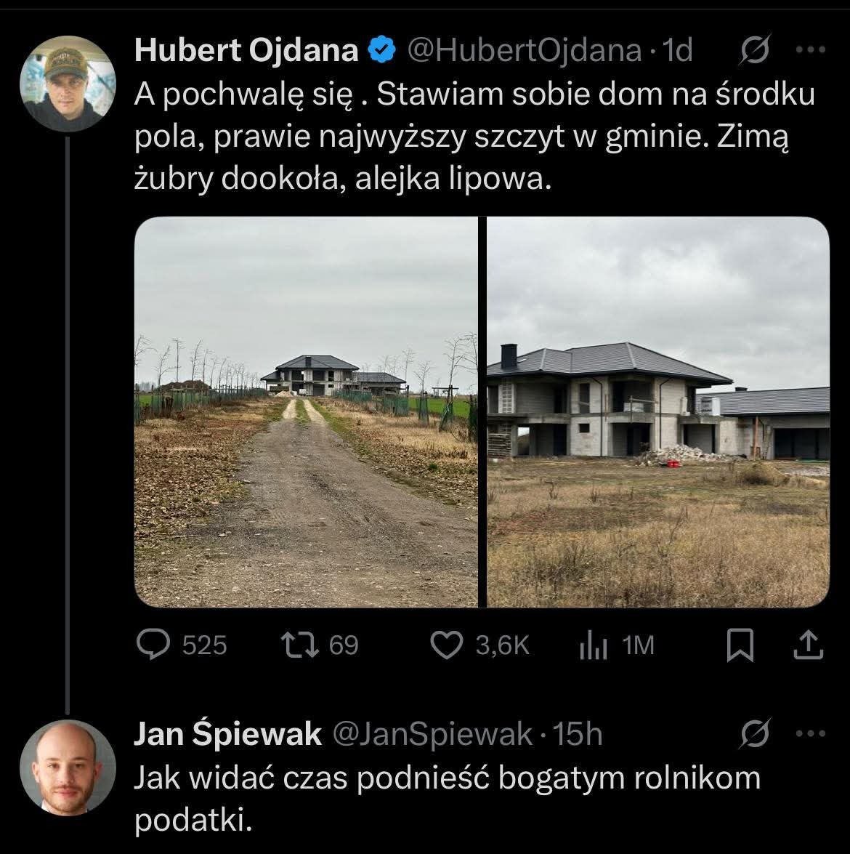The height and width of the screenshot is (854, 850).
Task: Open Grok icon on Hubert's tweet
Action: [x=755, y=51]
